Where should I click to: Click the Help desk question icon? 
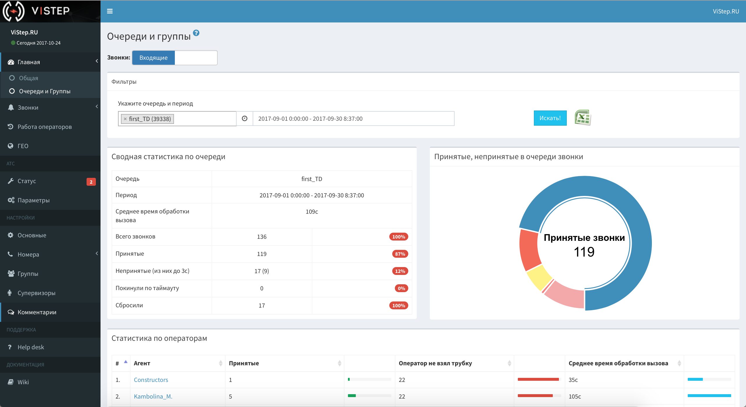10,347
